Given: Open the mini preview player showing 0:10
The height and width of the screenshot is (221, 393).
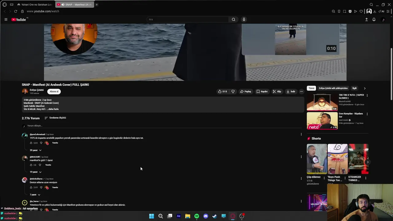Looking at the screenshot, I should point(290,39).
